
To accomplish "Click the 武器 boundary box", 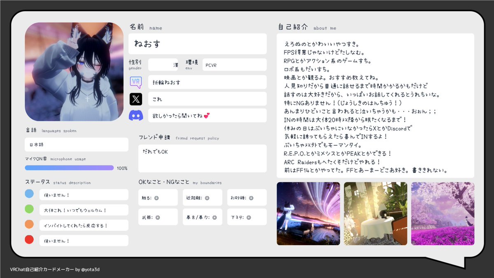I will (158, 217).
